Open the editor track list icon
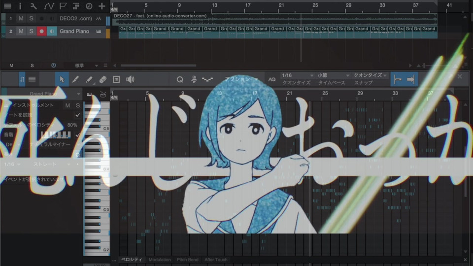 click(x=32, y=79)
